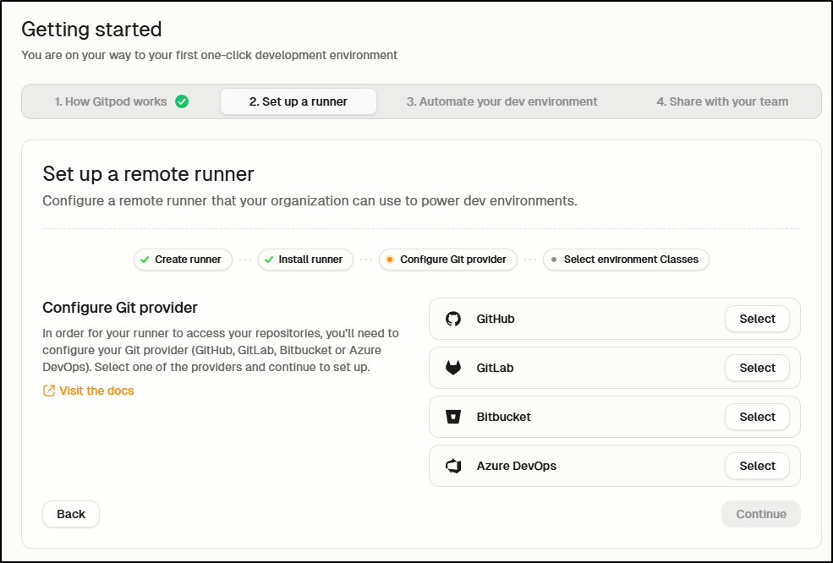The image size is (833, 563).
Task: Click the green check in Install runner step
Action: (269, 260)
